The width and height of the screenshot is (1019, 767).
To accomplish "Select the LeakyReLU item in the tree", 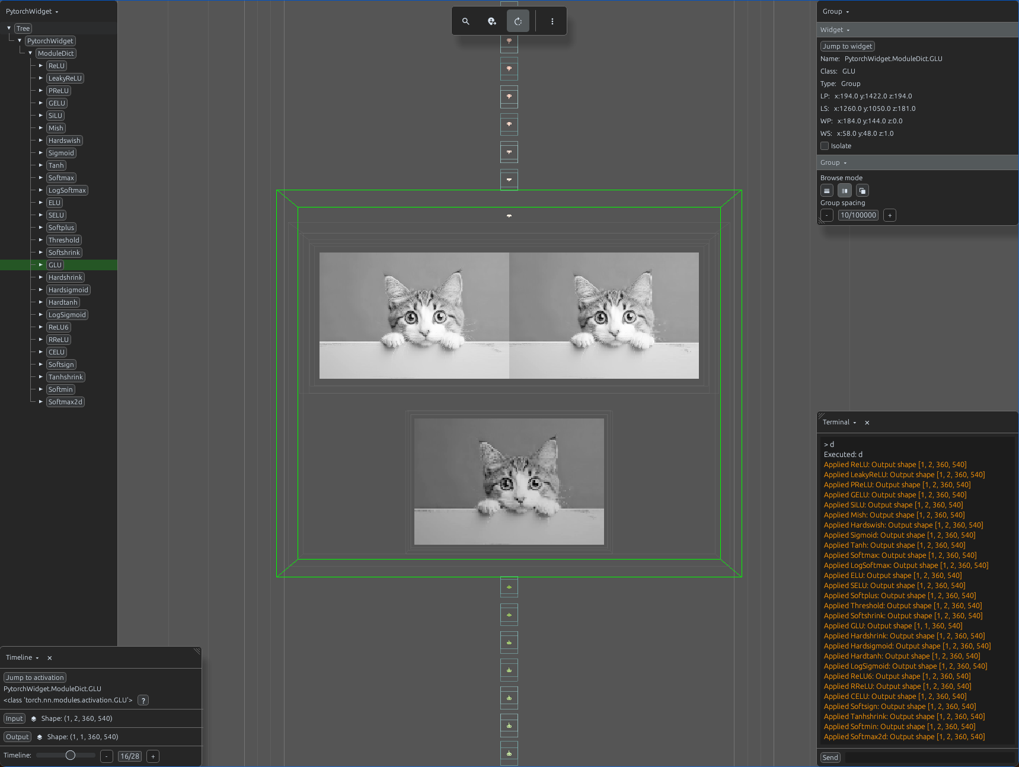I will click(x=65, y=78).
